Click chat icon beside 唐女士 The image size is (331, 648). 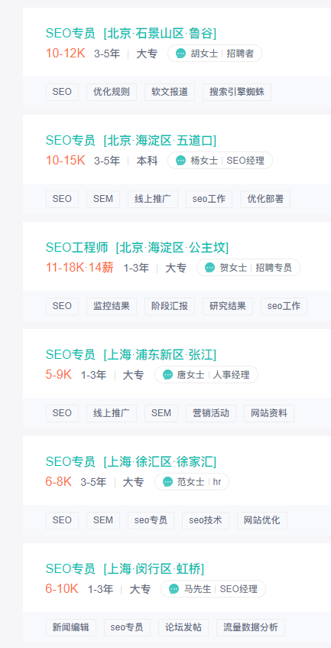pyautogui.click(x=167, y=374)
